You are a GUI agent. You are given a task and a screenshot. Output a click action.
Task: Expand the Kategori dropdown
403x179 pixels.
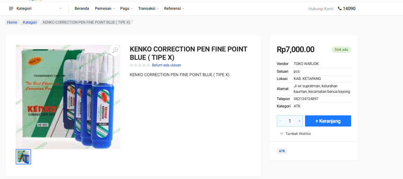[61, 8]
